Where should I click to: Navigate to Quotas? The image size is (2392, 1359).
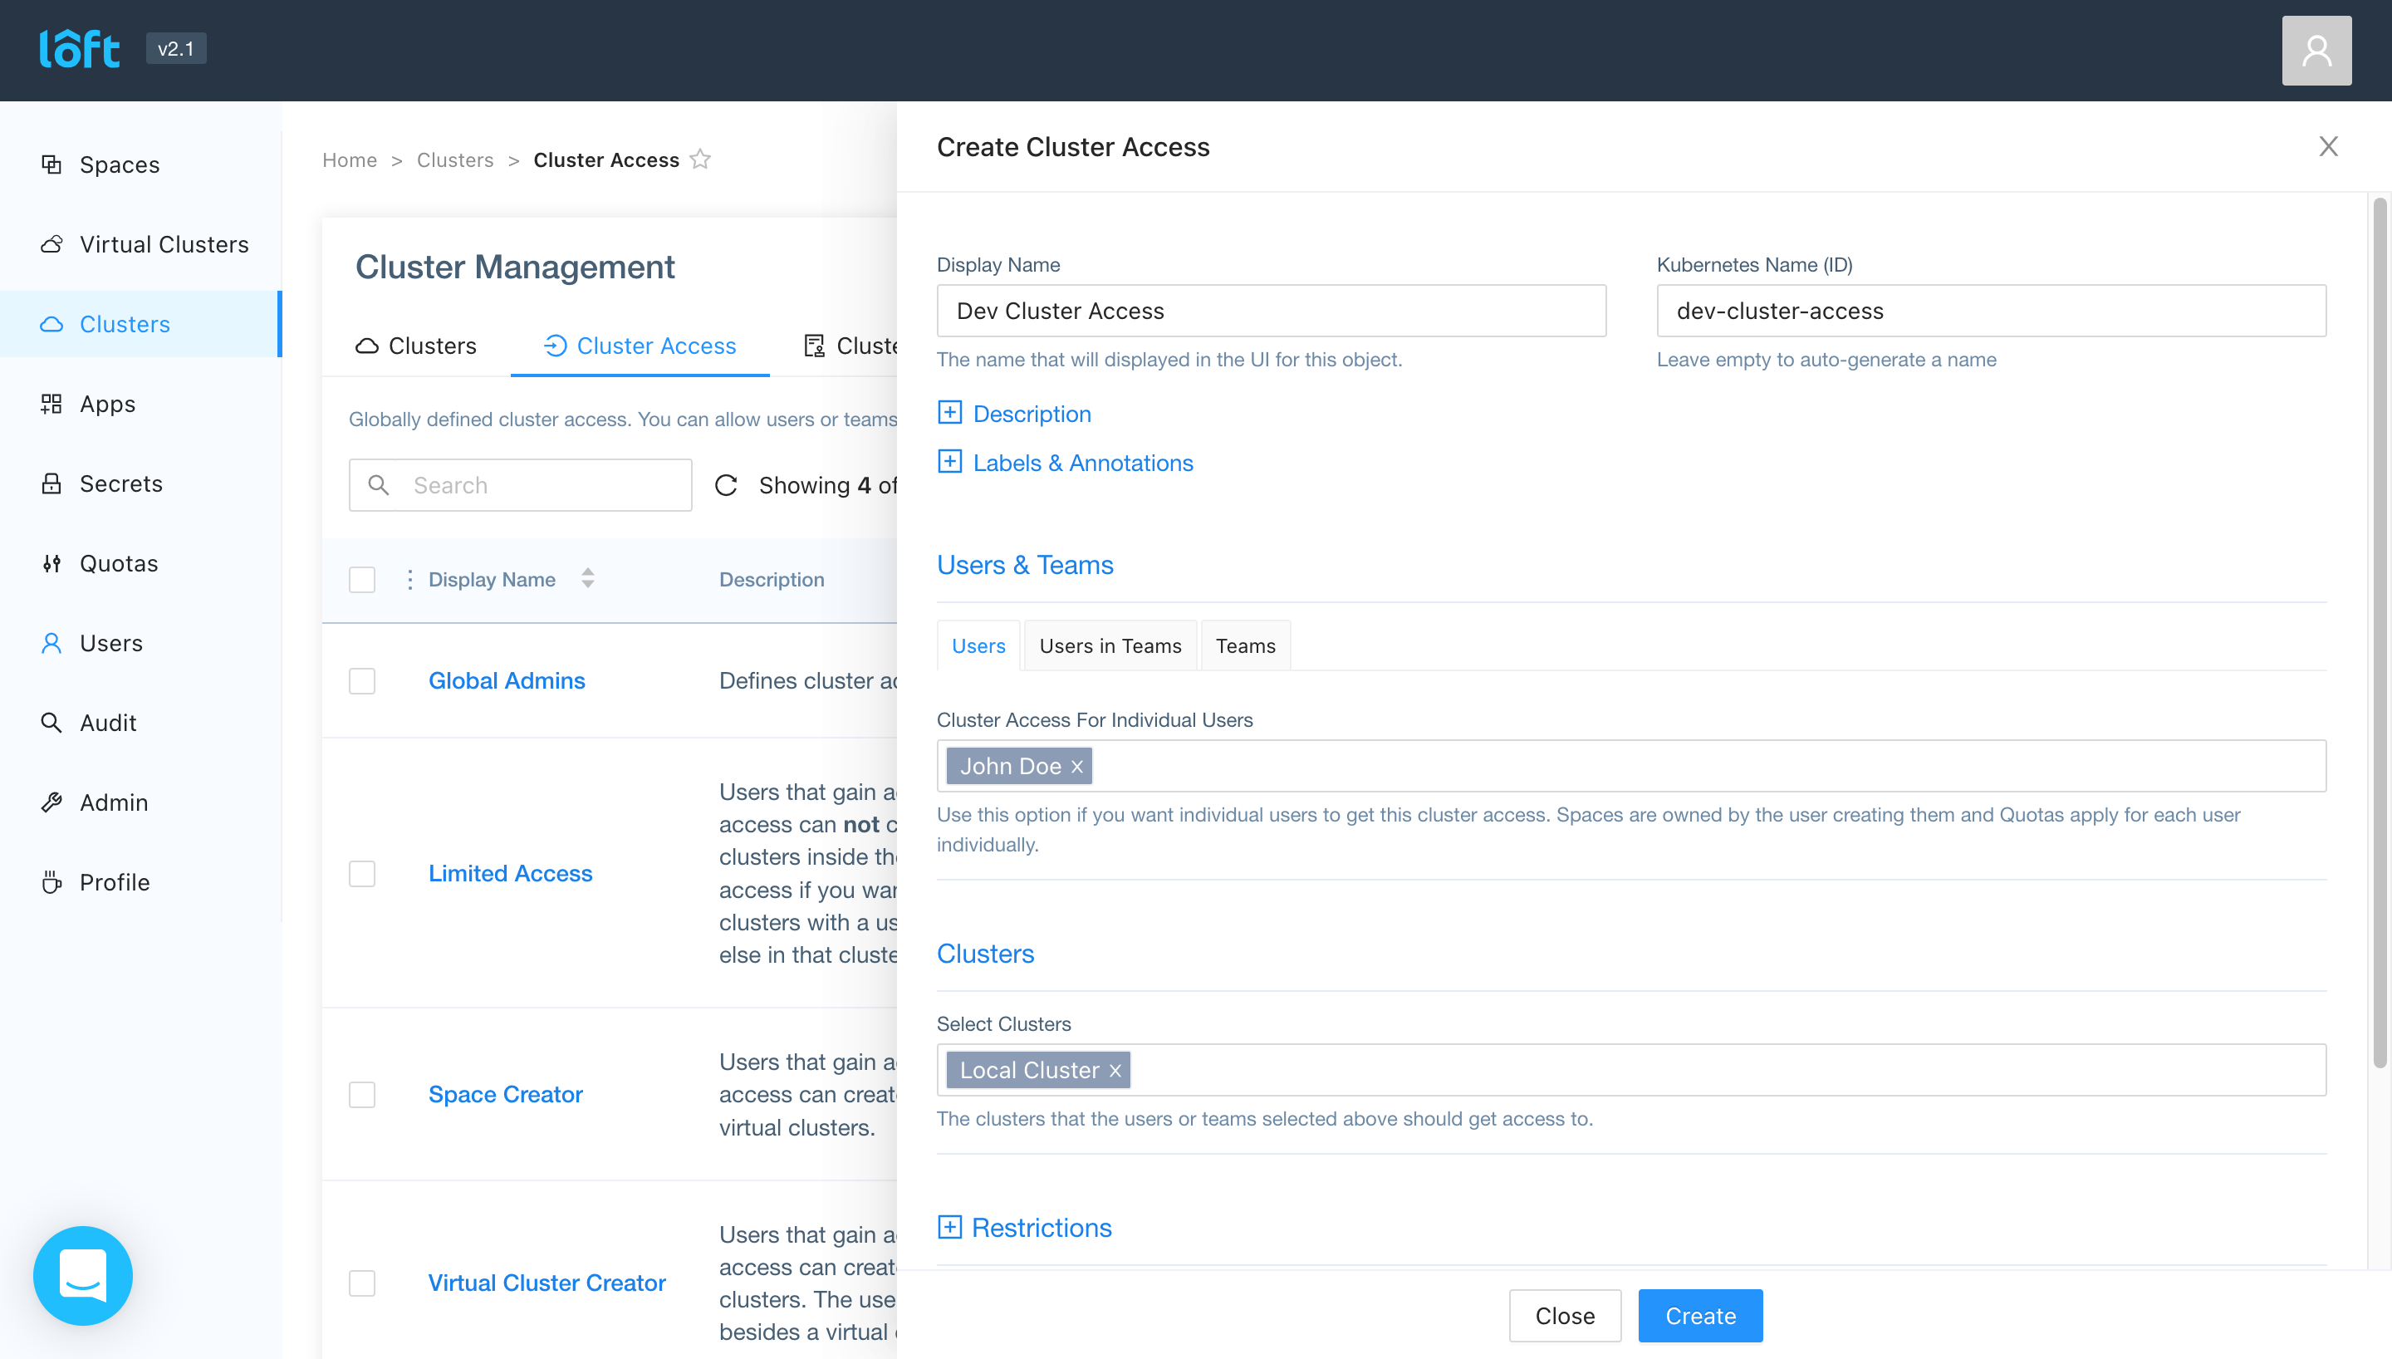[118, 563]
